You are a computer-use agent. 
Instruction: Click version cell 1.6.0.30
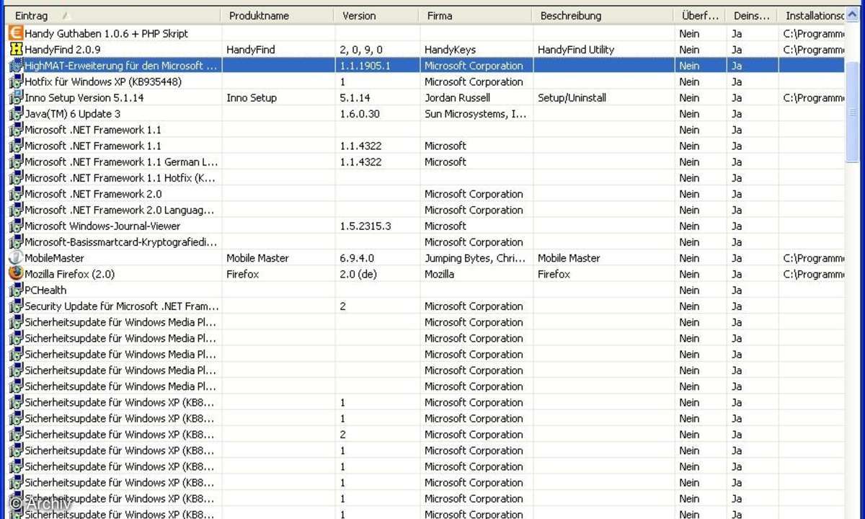click(x=360, y=114)
